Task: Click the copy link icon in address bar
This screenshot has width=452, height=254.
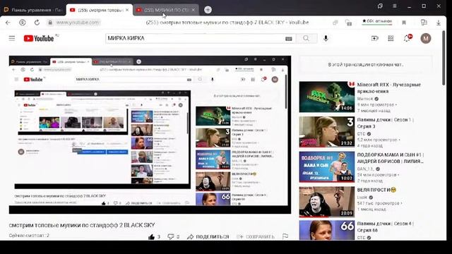Action: click(x=335, y=23)
